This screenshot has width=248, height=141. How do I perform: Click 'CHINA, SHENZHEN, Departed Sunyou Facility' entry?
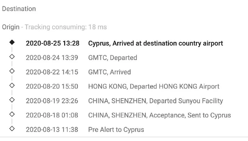coord(156,101)
